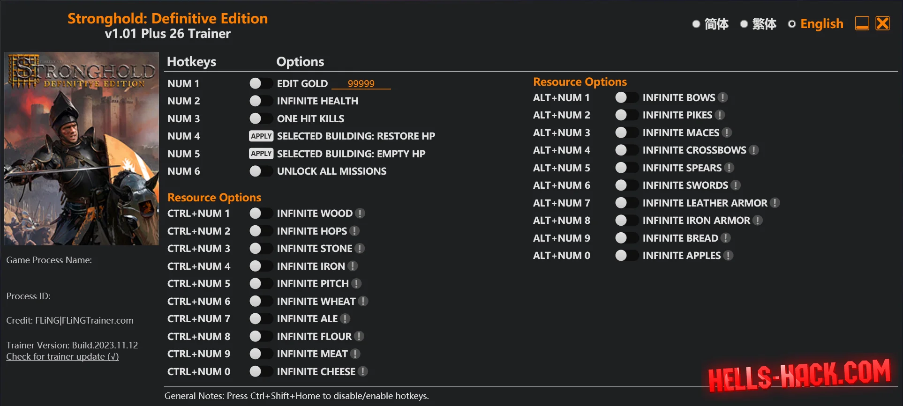Viewport: 903px width, 406px height.
Task: Switch on INFINITE LEATHER ARMOR
Action: coord(626,203)
